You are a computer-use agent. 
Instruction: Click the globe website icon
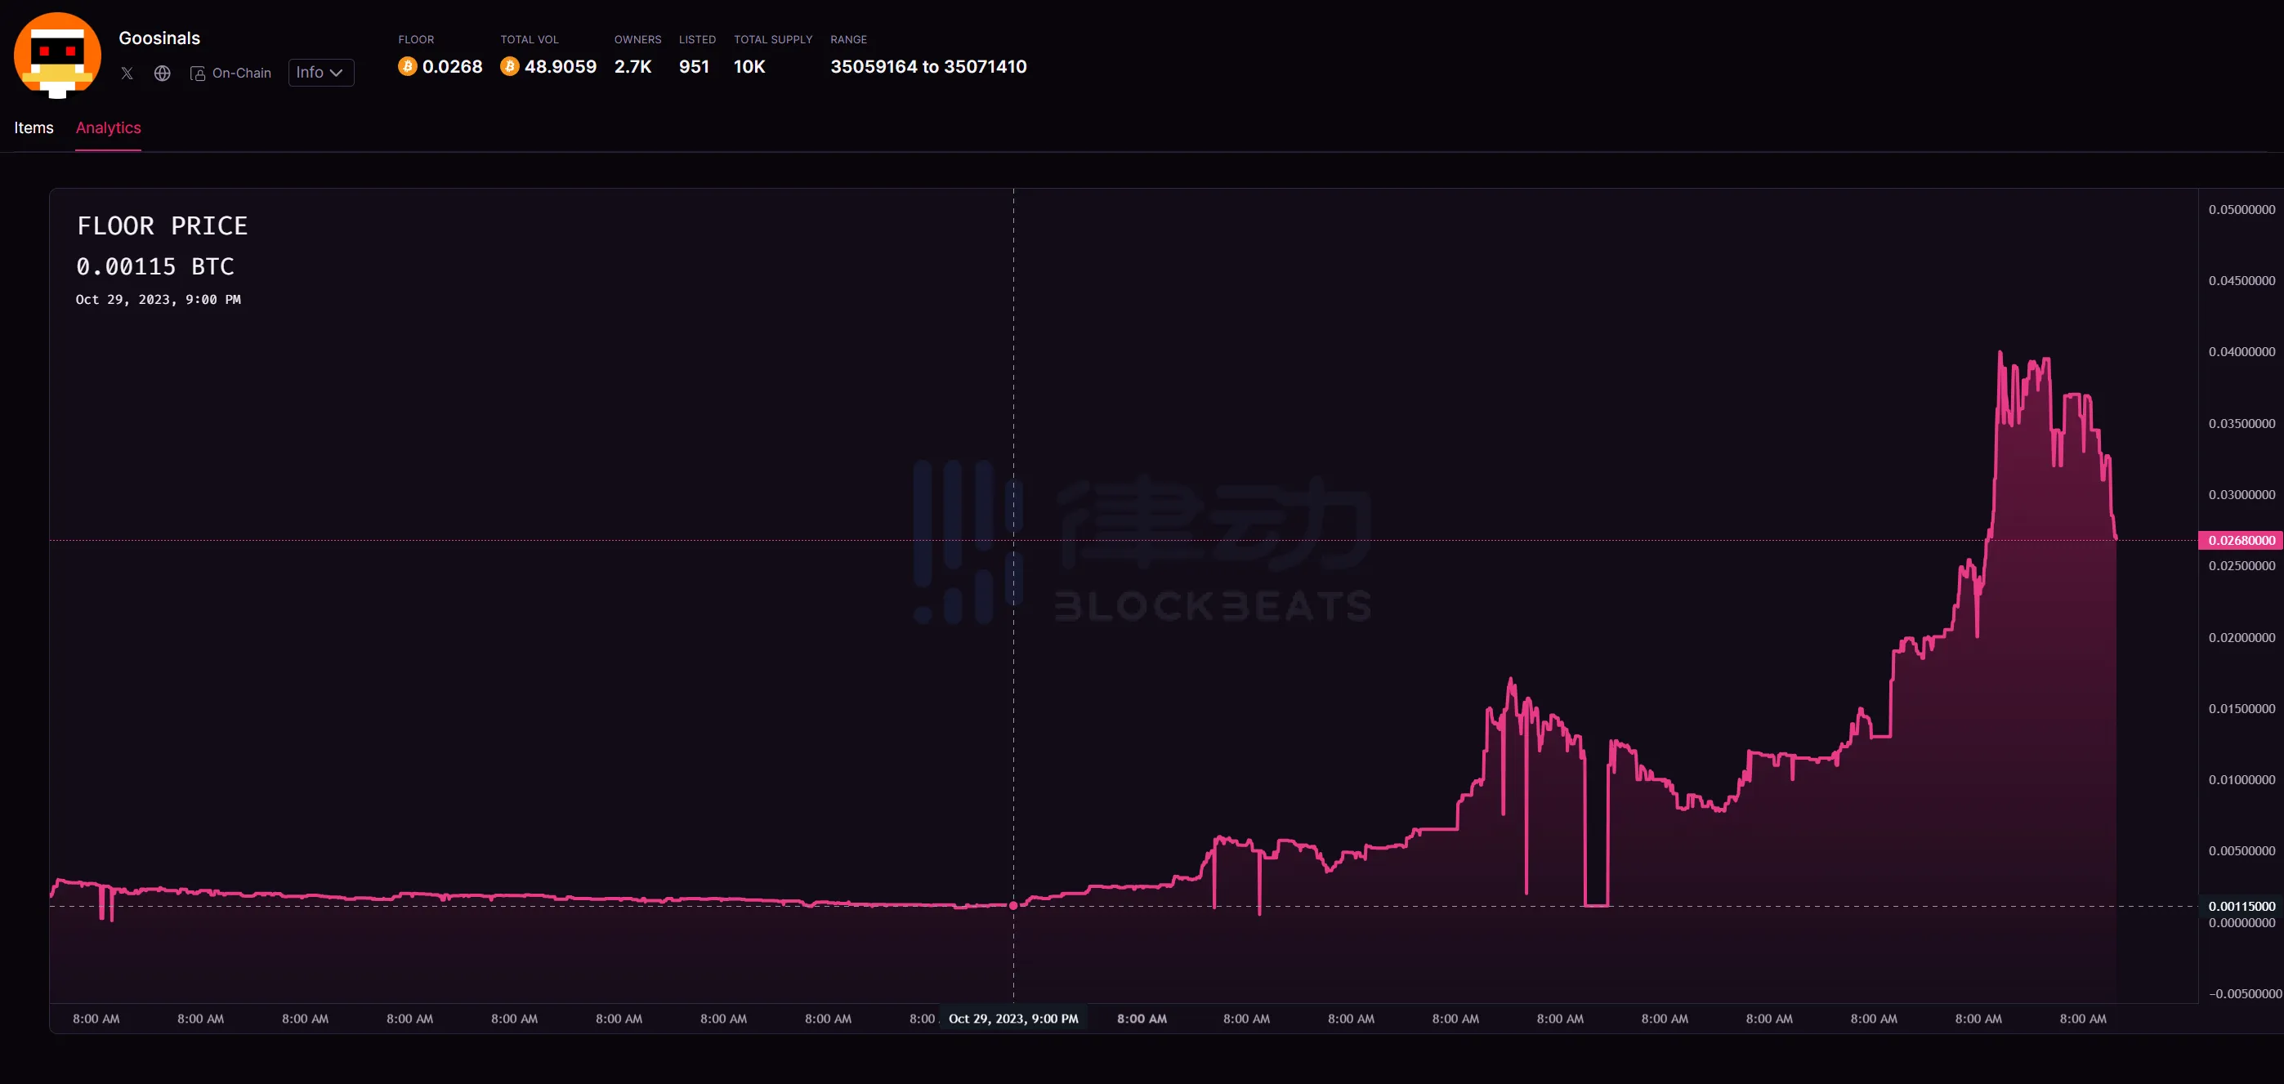click(163, 74)
